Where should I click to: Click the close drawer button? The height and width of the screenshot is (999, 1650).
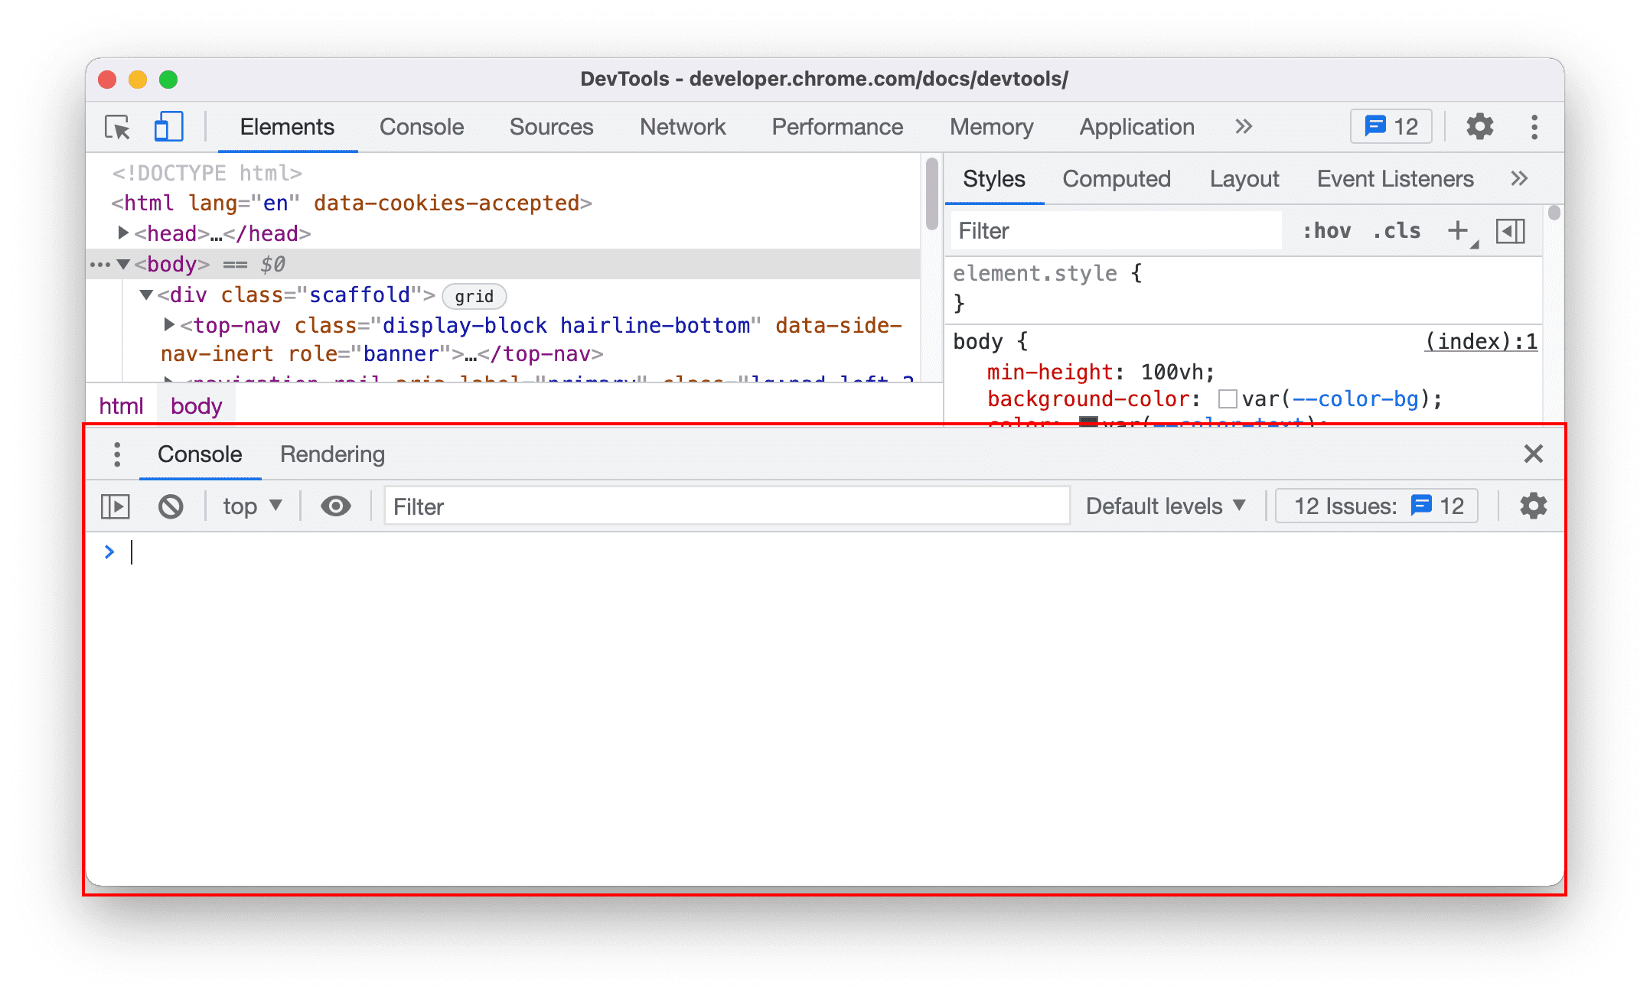tap(1532, 454)
